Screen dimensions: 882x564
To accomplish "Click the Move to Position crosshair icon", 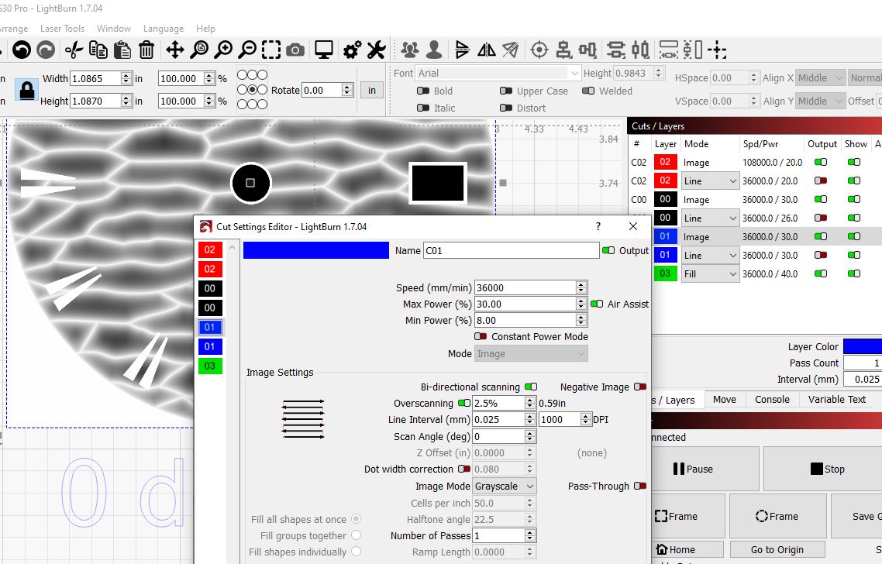I will point(717,50).
